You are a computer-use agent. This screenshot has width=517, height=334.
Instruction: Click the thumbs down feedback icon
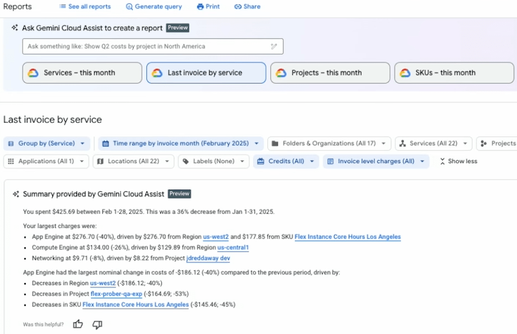tap(97, 325)
